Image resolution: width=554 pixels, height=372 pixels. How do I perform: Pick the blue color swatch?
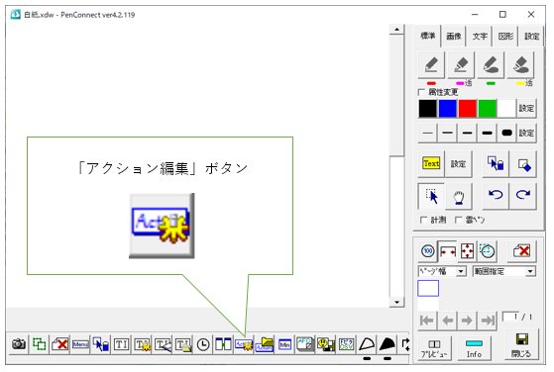point(447,108)
